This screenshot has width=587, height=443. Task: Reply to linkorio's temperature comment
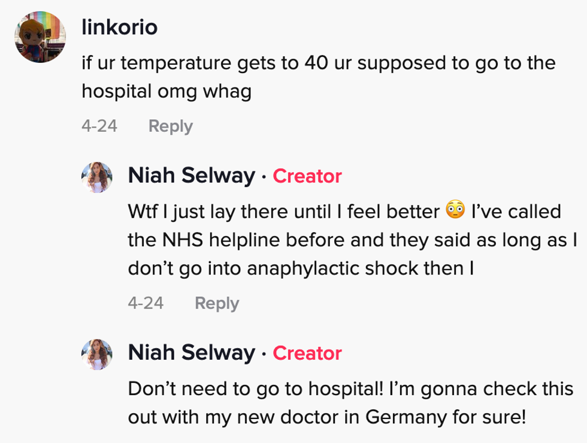170,126
